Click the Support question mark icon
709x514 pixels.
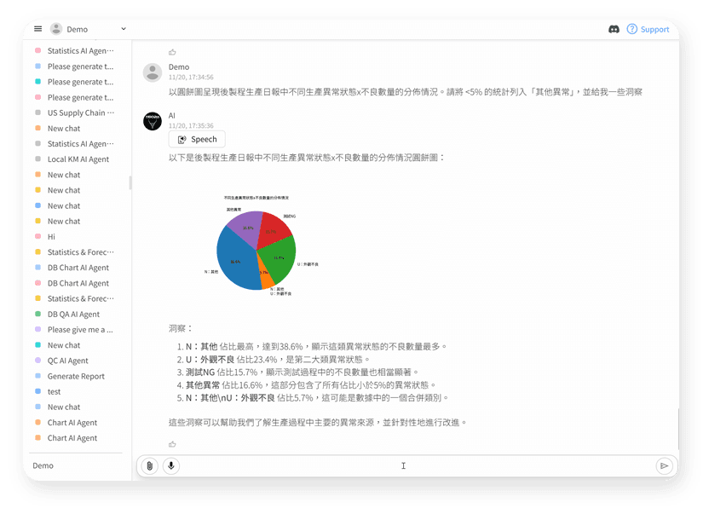630,29
